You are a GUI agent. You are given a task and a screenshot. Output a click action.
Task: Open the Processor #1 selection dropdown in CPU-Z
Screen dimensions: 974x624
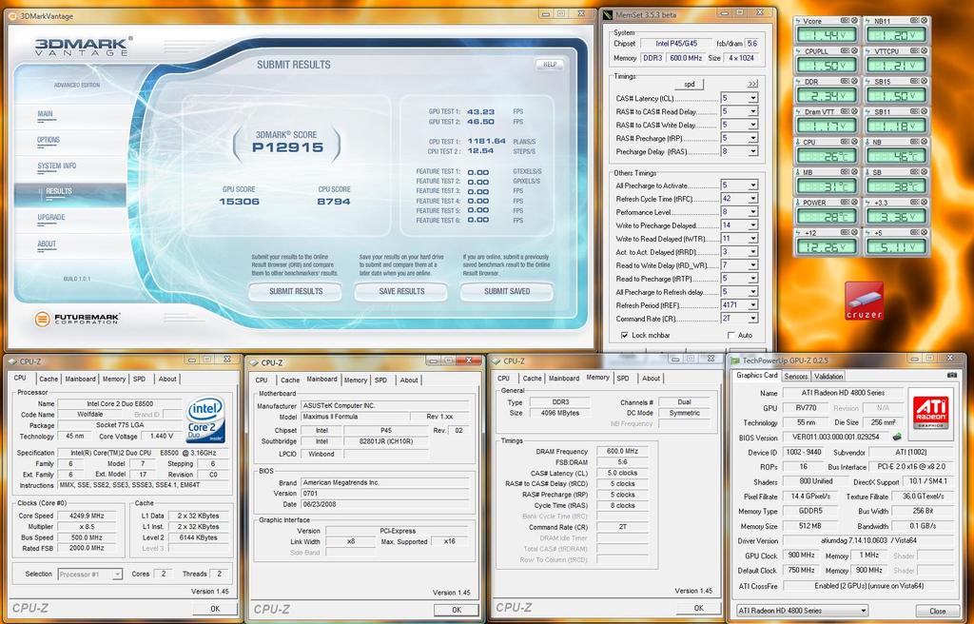tap(117, 575)
